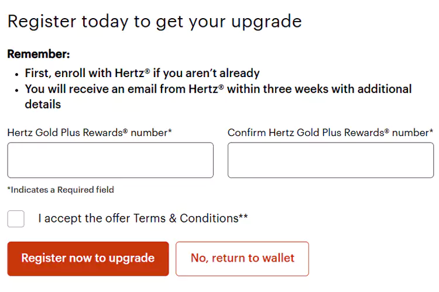The image size is (439, 292).
Task: Click the '*Indicates a Required field' note
Action: tap(61, 190)
